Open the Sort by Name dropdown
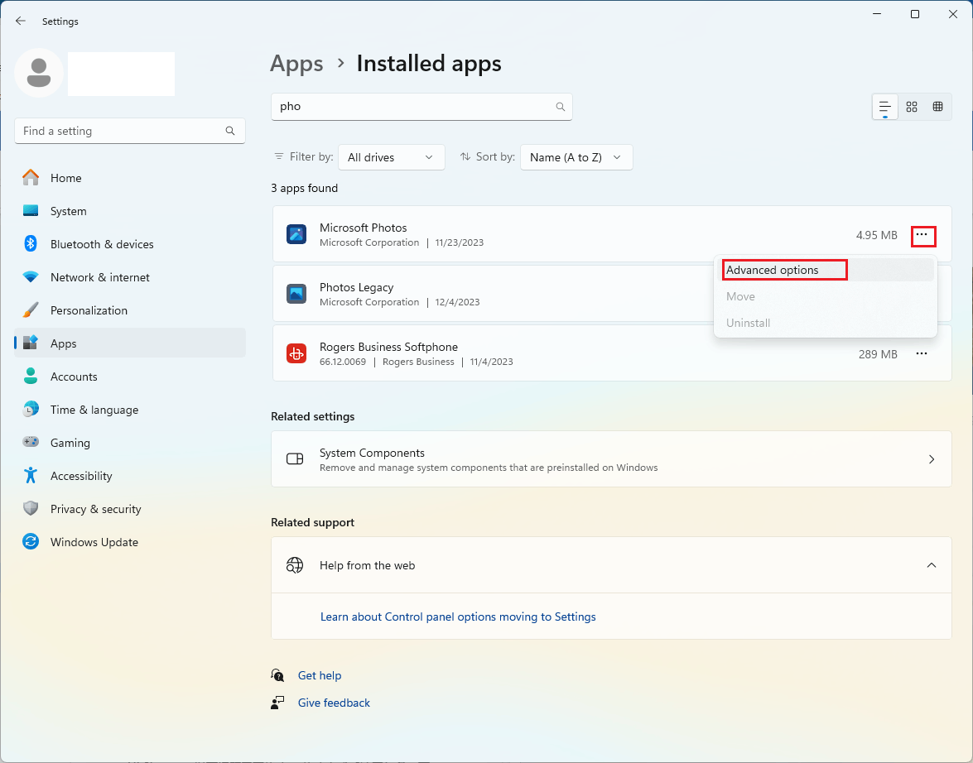The height and width of the screenshot is (763, 973). (x=576, y=157)
